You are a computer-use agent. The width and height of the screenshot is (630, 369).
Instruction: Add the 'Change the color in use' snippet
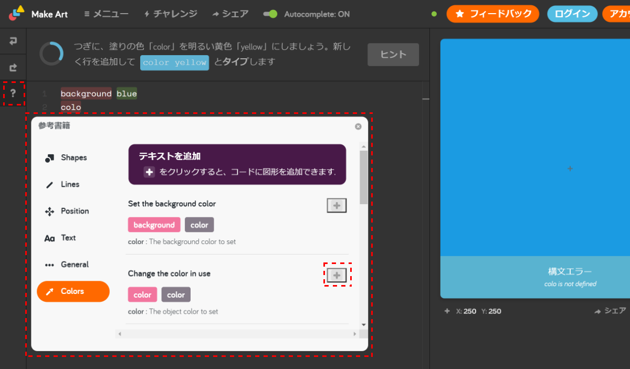[x=336, y=275]
